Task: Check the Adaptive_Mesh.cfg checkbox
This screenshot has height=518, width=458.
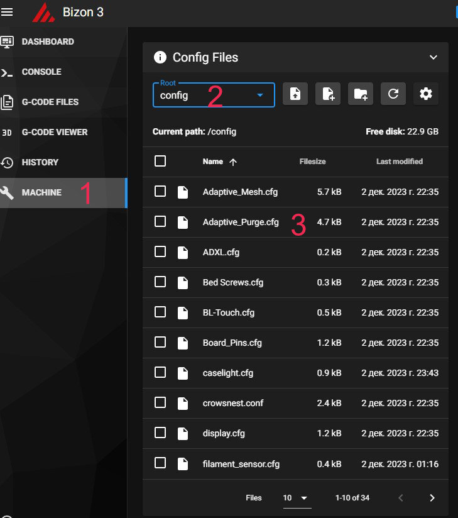Action: point(160,192)
